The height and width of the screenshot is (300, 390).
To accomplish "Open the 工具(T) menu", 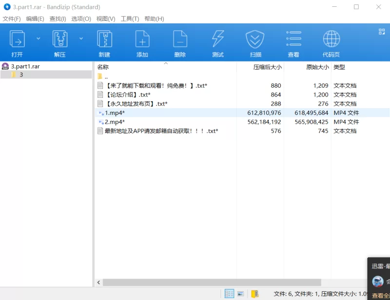I will [x=130, y=19].
